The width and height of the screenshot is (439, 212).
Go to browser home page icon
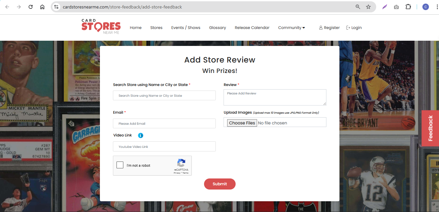tap(42, 7)
